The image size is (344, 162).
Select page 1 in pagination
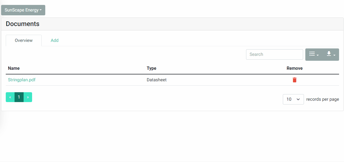pyautogui.click(x=19, y=97)
